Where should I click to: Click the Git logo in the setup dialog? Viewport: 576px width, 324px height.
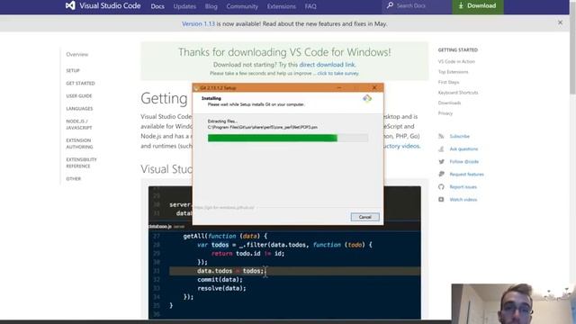coord(367,98)
